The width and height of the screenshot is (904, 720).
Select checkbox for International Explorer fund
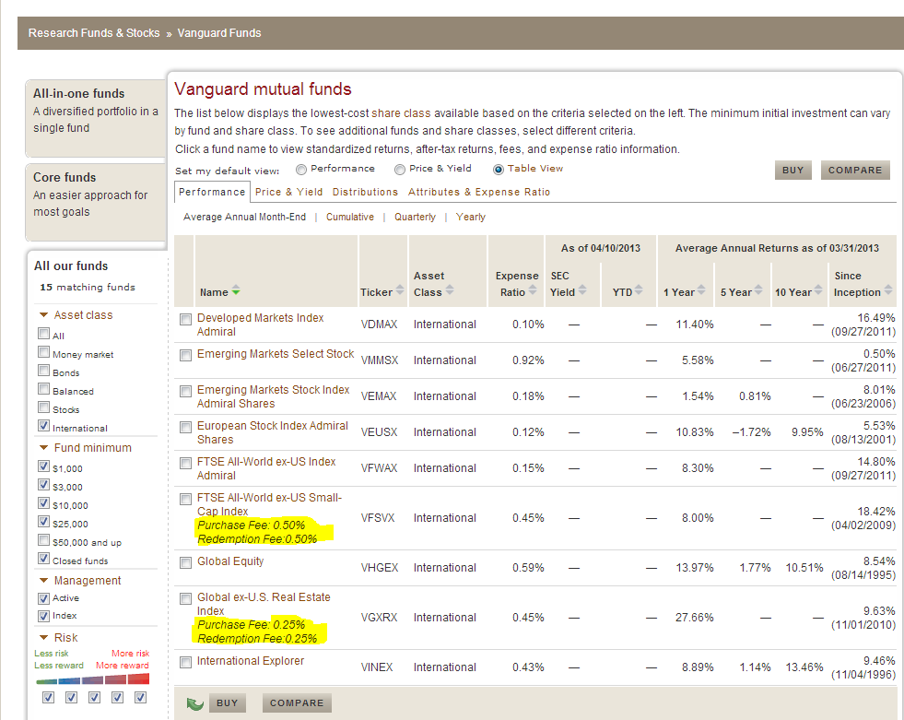click(185, 662)
